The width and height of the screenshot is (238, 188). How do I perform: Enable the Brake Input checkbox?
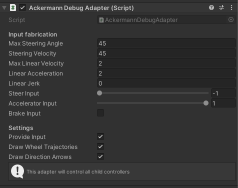click(100, 113)
